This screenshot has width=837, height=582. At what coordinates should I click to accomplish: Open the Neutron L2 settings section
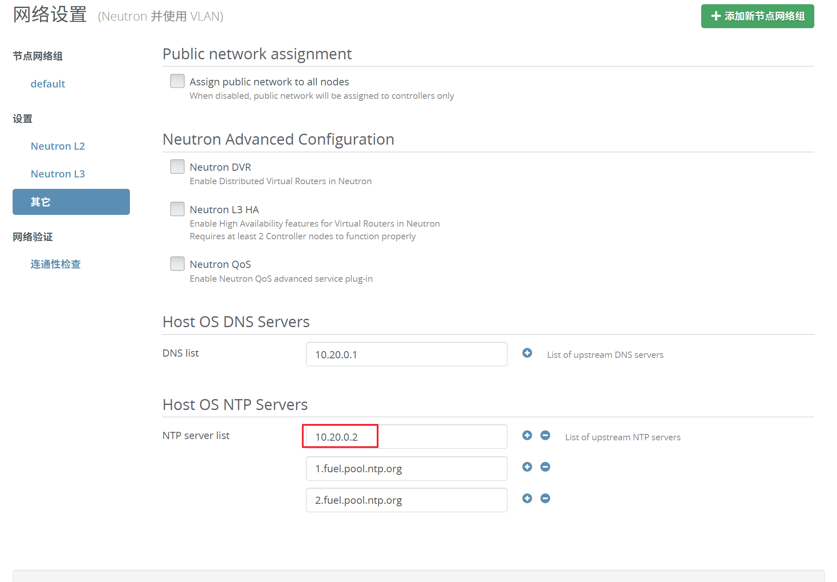pyautogui.click(x=58, y=146)
